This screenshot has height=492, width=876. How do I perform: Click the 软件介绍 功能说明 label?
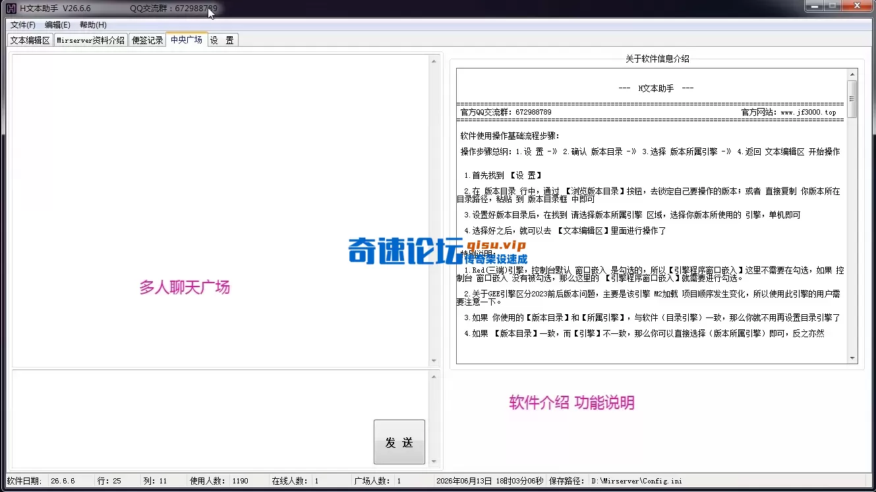pos(571,402)
